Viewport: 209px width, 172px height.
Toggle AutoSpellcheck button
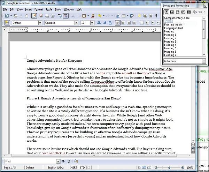coord(66,16)
